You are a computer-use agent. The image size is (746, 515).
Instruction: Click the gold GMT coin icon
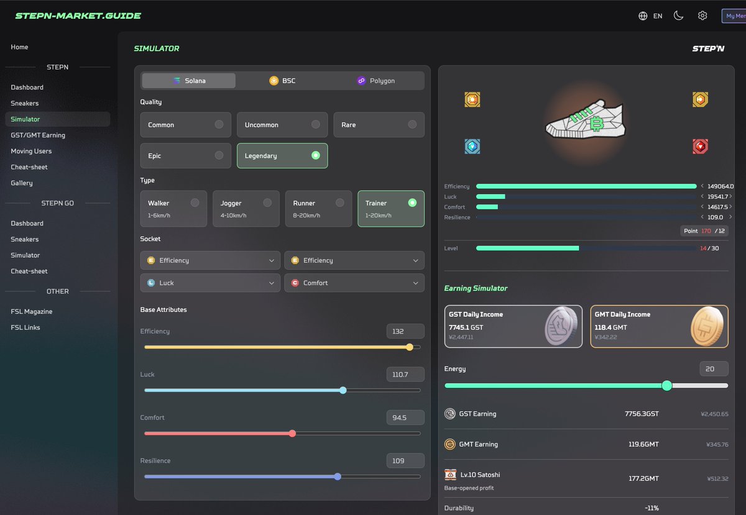pos(707,326)
